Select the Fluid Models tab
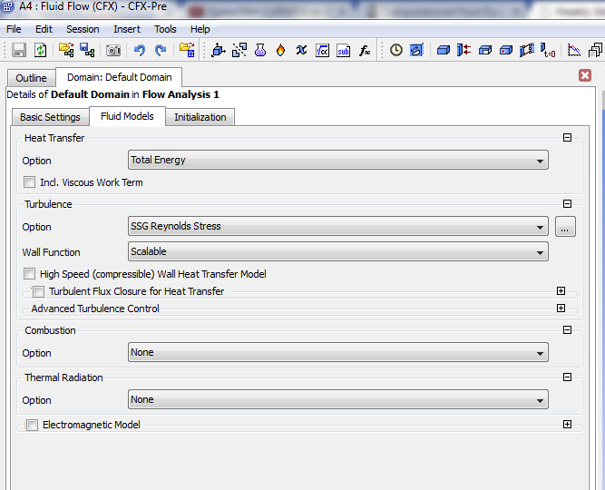This screenshot has width=605, height=490. pyautogui.click(x=127, y=116)
